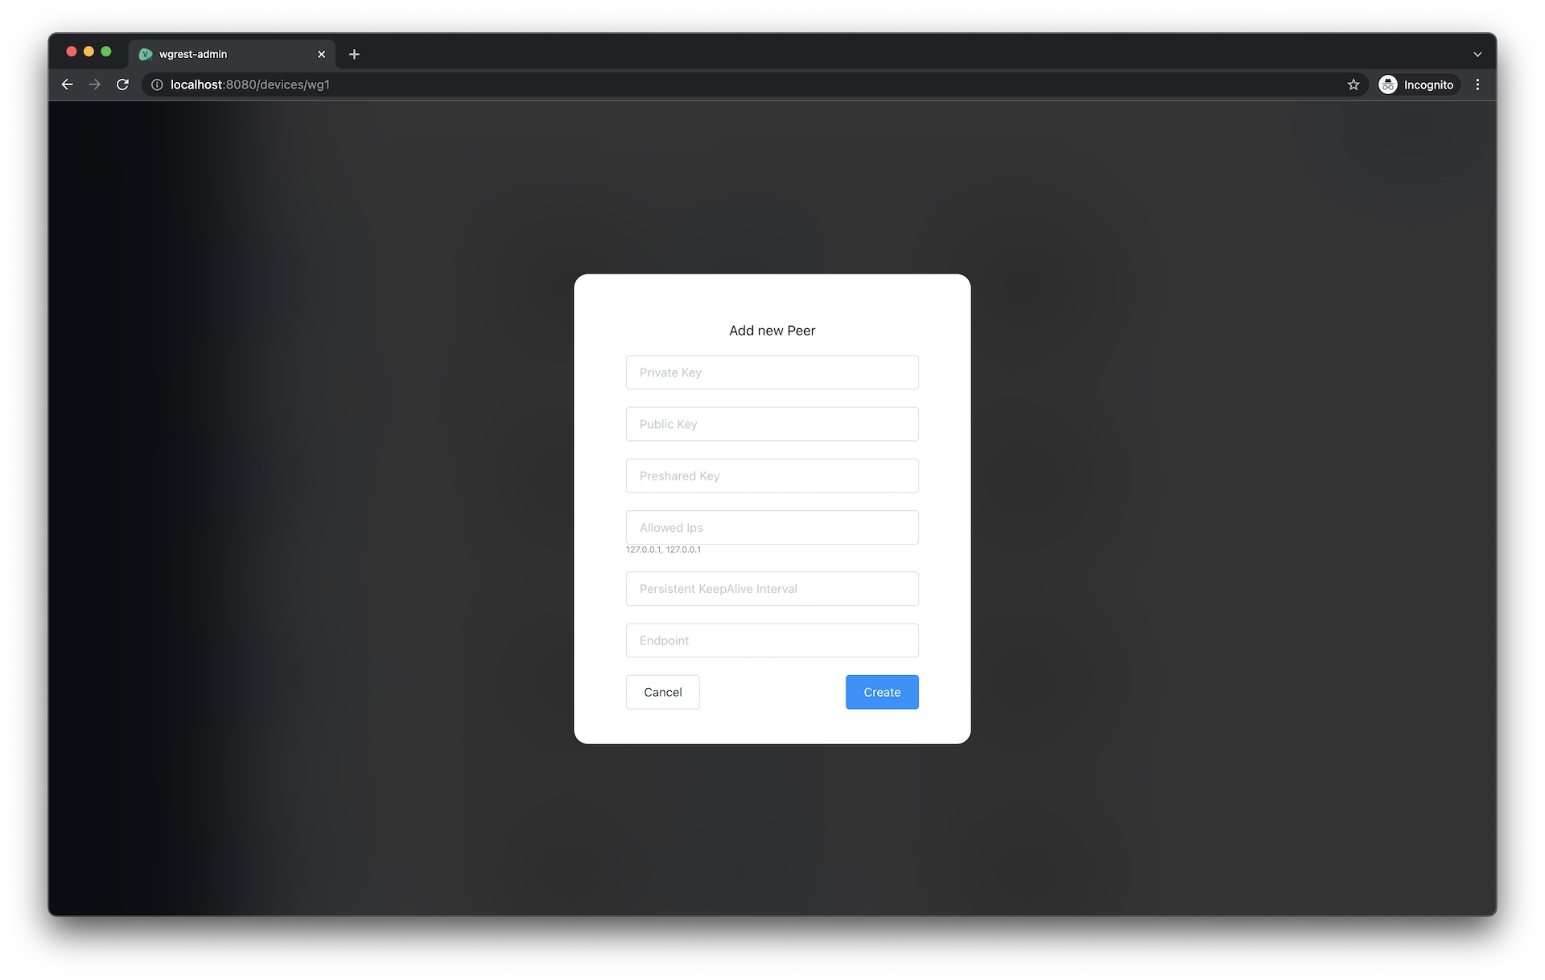Click the Preshared Key input field
The height and width of the screenshot is (980, 1545).
(x=772, y=476)
